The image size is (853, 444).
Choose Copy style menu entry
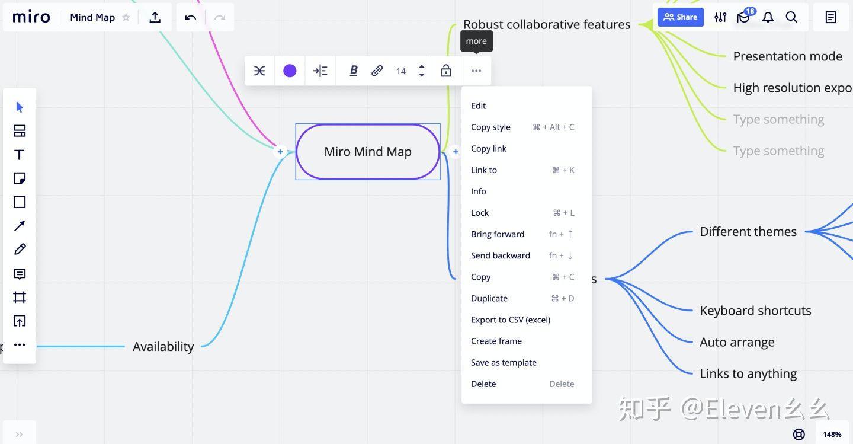(527, 127)
